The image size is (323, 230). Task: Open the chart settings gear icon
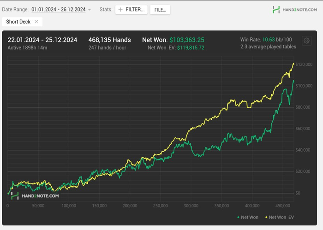tap(306, 41)
